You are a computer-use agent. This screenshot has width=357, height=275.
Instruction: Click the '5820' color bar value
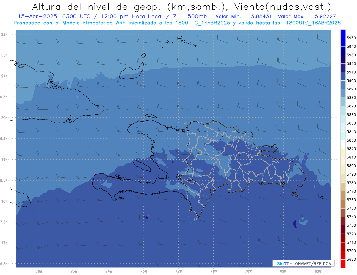[351, 149]
